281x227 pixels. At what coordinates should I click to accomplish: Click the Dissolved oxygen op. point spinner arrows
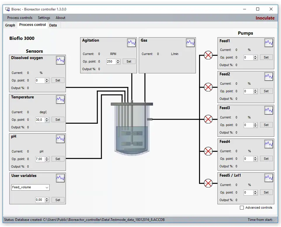(x=47, y=81)
